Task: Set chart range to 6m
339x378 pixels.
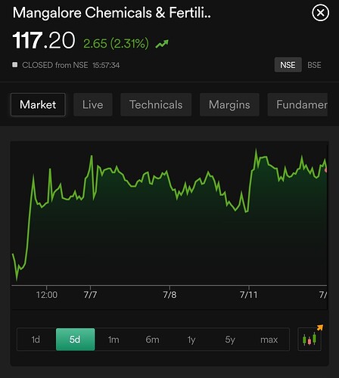Action: coord(152,339)
